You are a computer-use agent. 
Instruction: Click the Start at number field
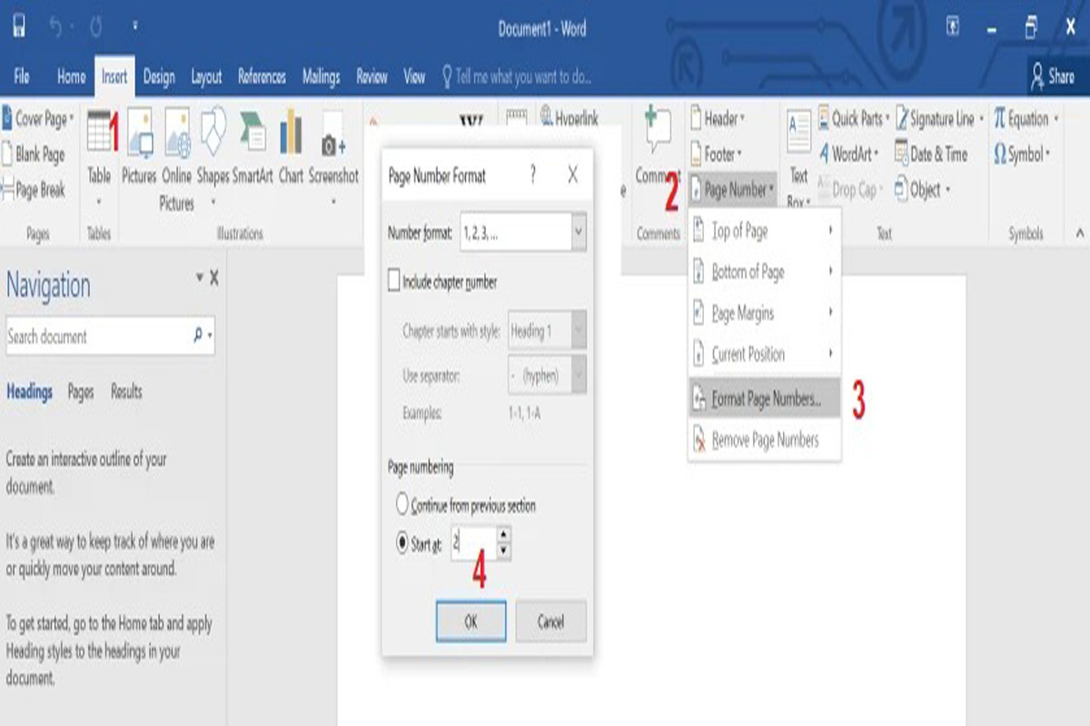[x=472, y=544]
